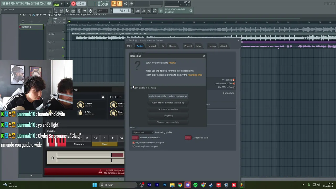The height and width of the screenshot is (189, 336).
Task: Click the BASE knob
Action: point(80,113)
